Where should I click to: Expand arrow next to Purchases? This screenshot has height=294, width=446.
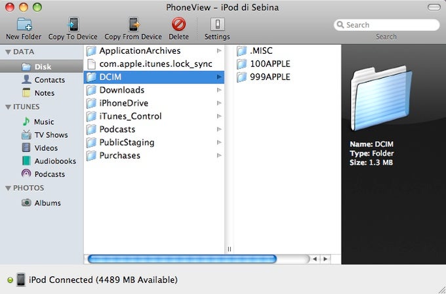219,156
